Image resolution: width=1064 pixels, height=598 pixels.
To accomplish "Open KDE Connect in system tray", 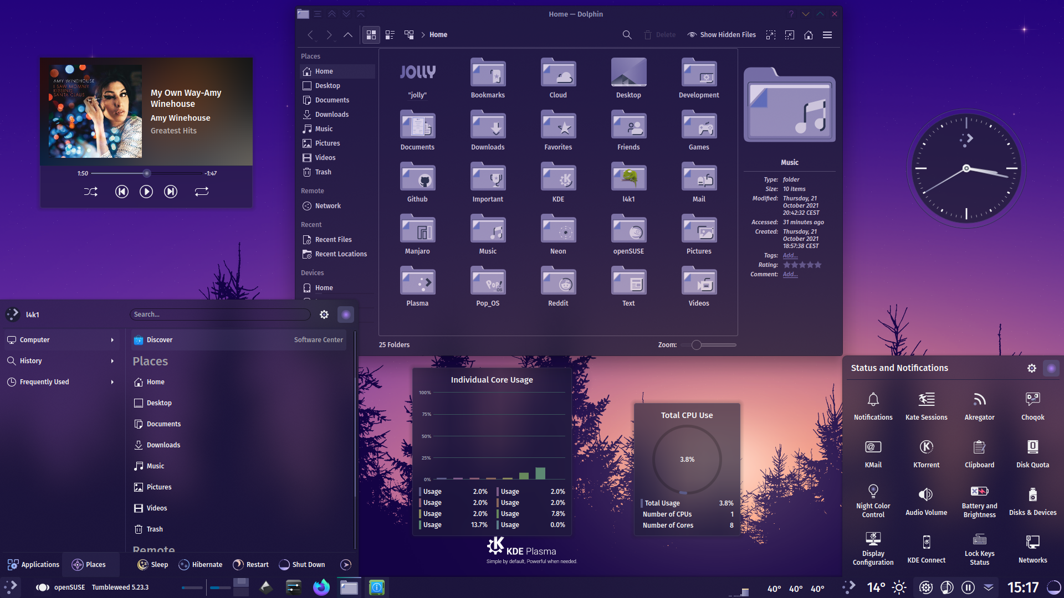I will tap(927, 549).
